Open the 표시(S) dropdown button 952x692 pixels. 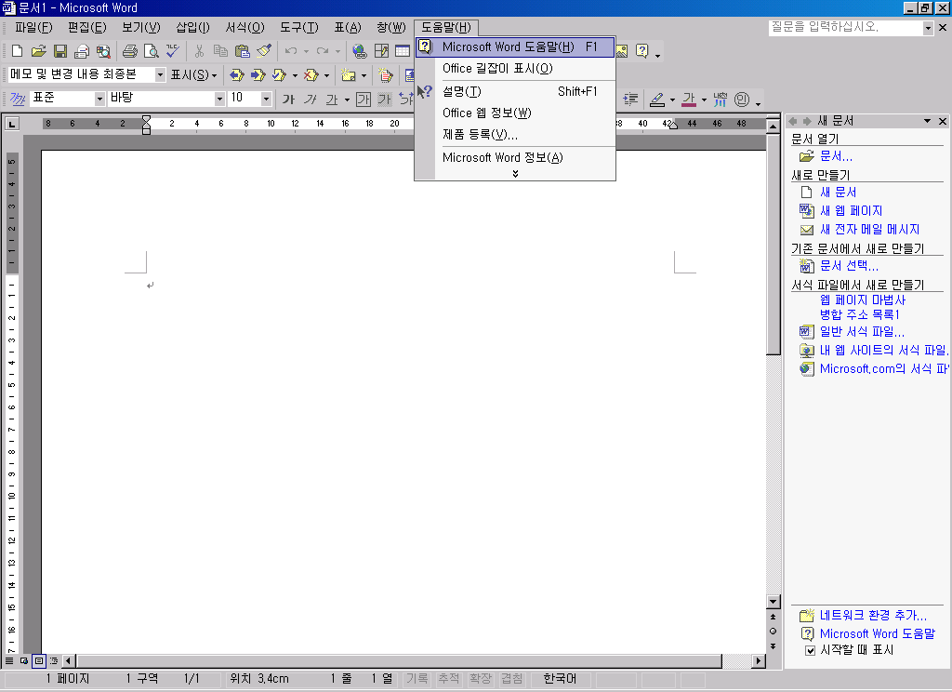coord(193,74)
